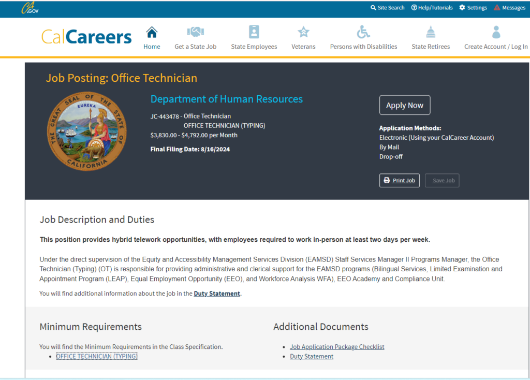Select Job Description and Duties heading
The image size is (530, 380).
(97, 220)
